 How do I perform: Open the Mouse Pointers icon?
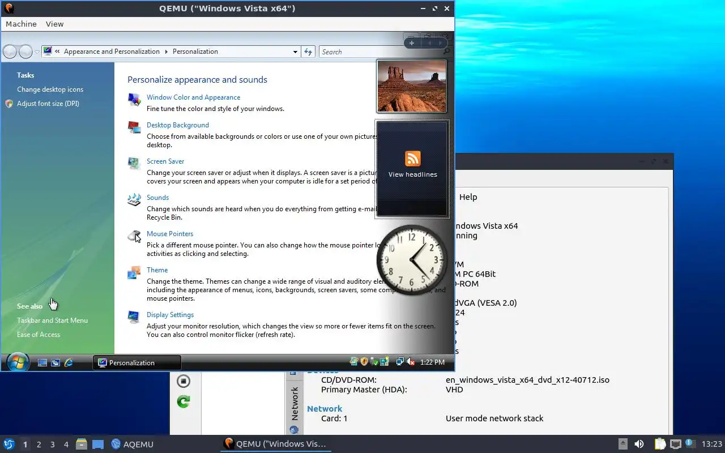[x=134, y=236]
